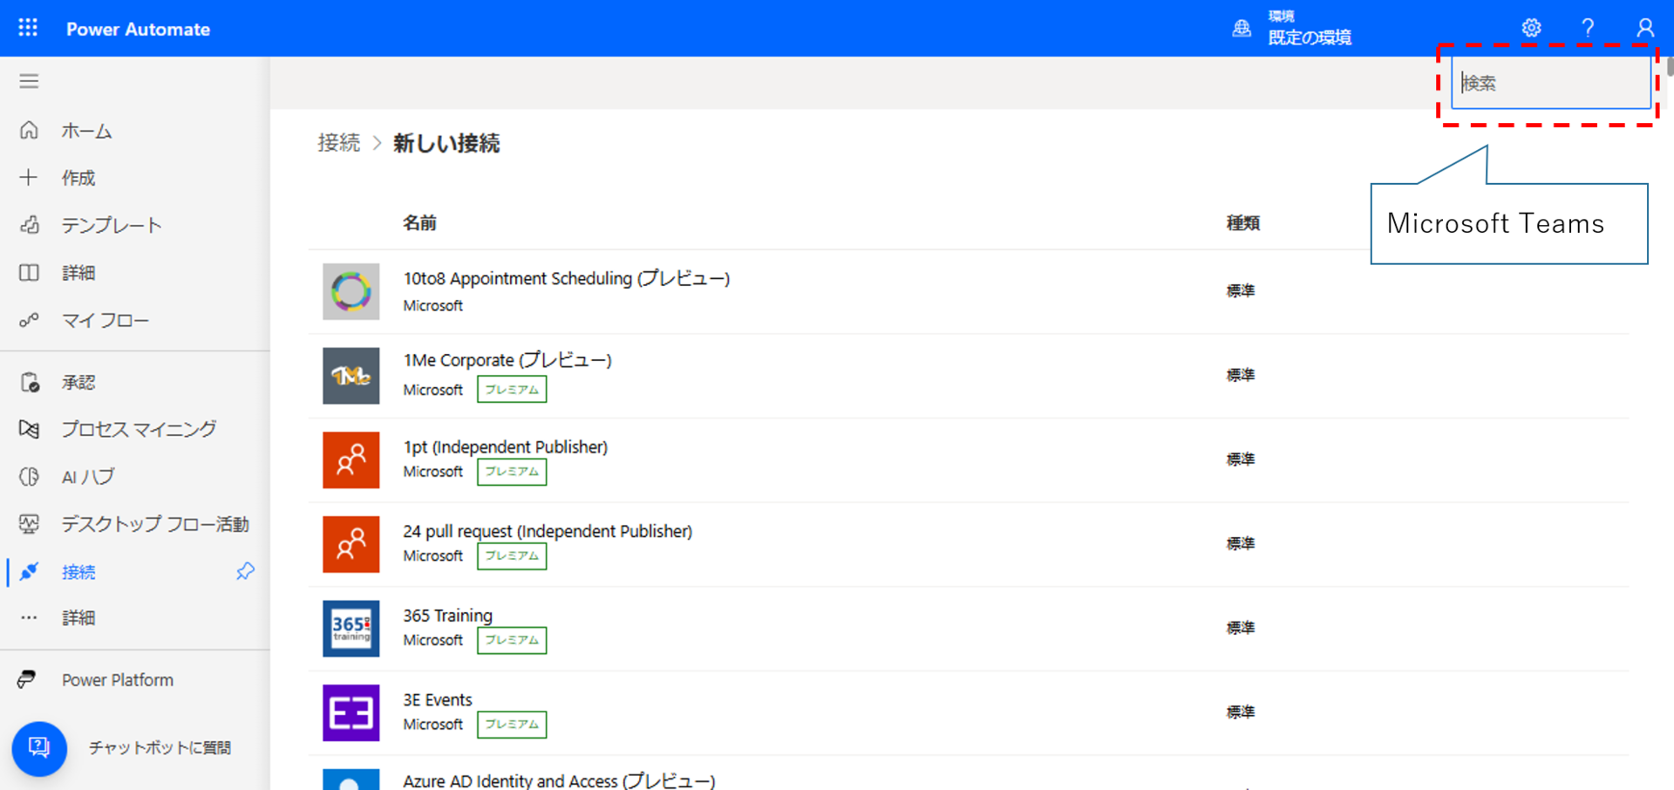The height and width of the screenshot is (790, 1674).
Task: Click プレミアム badge on 365 Training row
Action: tap(512, 640)
